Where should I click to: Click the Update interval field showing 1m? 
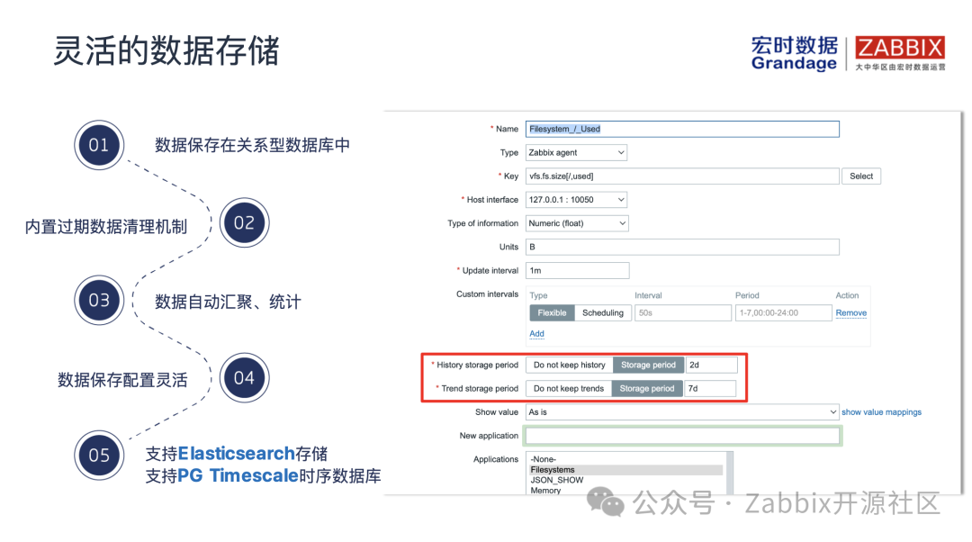coord(577,270)
